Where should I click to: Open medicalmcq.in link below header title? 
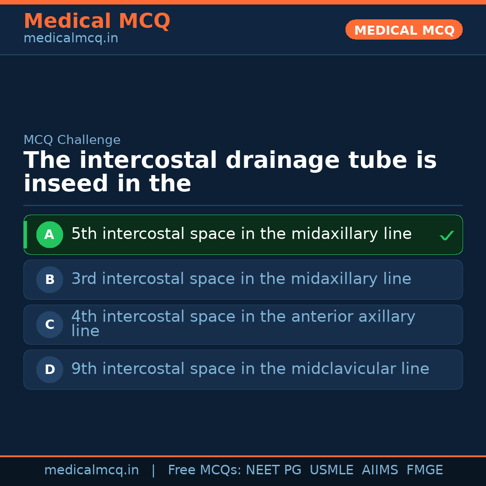click(x=71, y=38)
